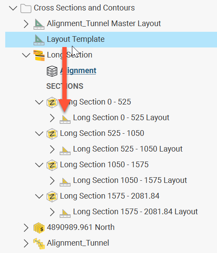The width and height of the screenshot is (217, 253).
Task: Click the Long Section 0 - 525 section icon
Action: coord(52,102)
